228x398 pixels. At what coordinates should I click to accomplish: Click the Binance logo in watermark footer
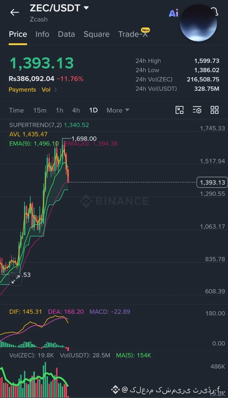115,389
